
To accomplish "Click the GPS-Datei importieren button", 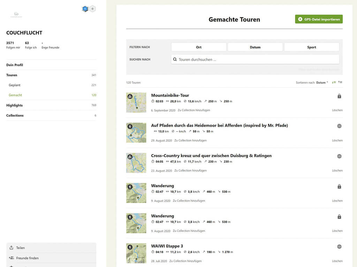I will (x=318, y=19).
